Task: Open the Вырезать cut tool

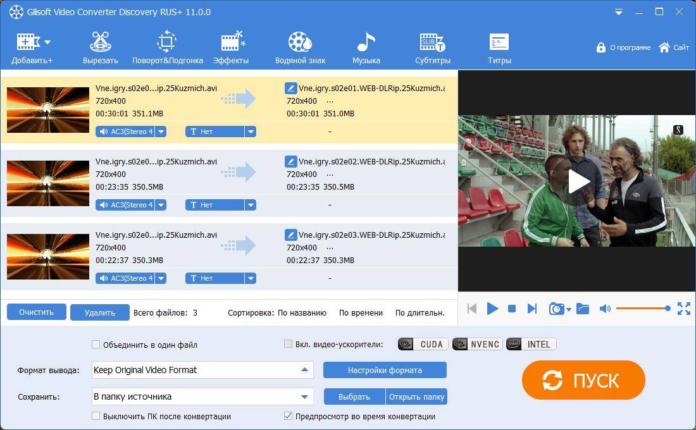Action: pyautogui.click(x=101, y=47)
